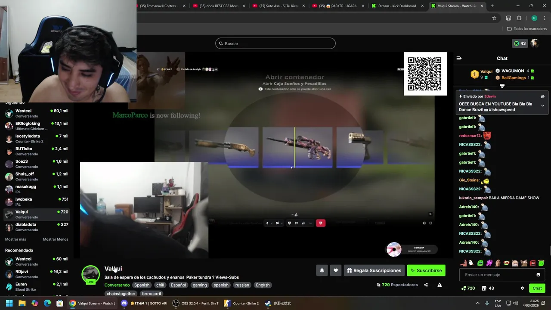
Task: Report the stream with warning icon
Action: pos(440,285)
